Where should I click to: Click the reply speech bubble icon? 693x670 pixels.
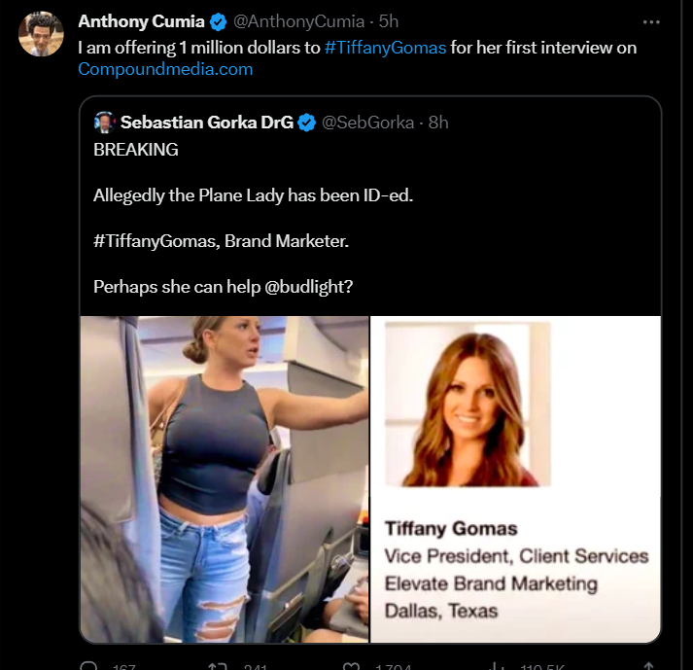(88, 666)
